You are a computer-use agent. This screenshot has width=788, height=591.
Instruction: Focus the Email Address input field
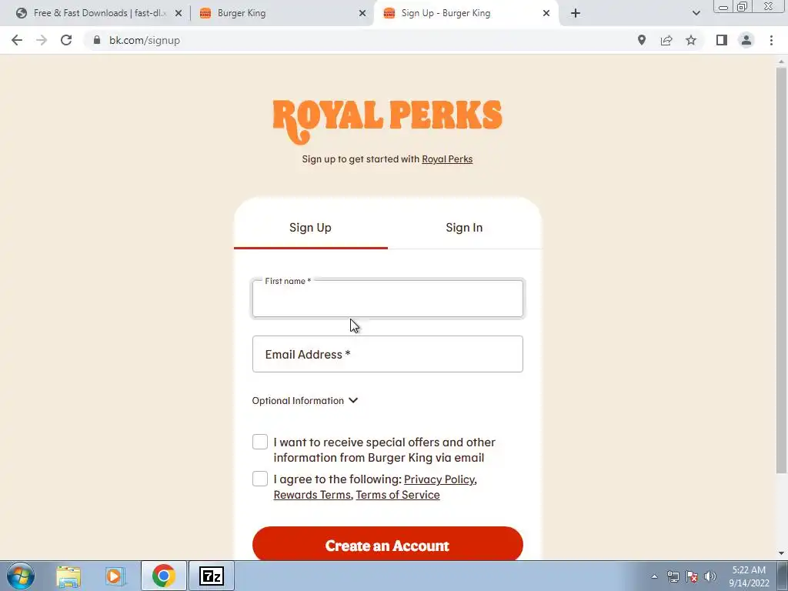388,354
